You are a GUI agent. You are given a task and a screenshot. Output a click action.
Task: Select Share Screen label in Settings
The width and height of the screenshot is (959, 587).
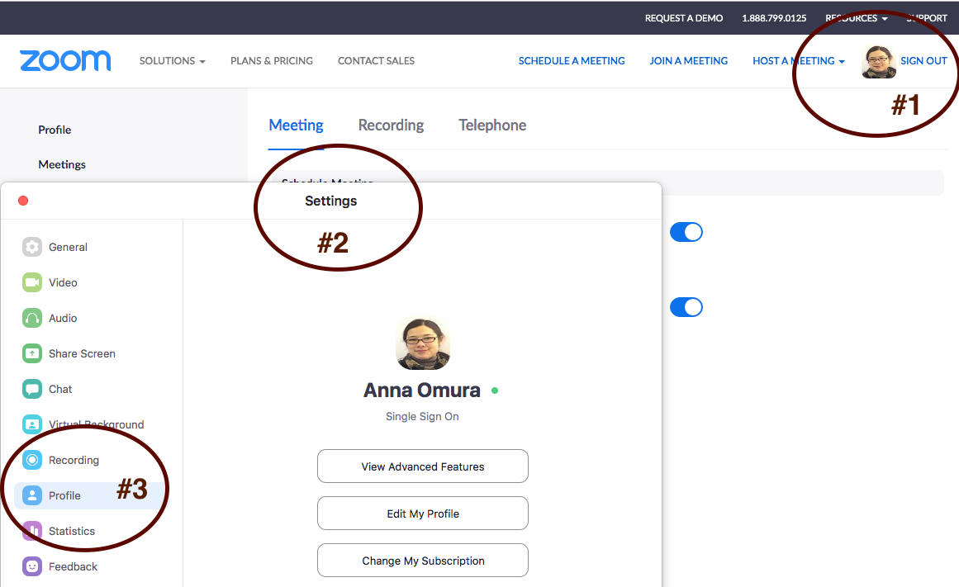(82, 353)
